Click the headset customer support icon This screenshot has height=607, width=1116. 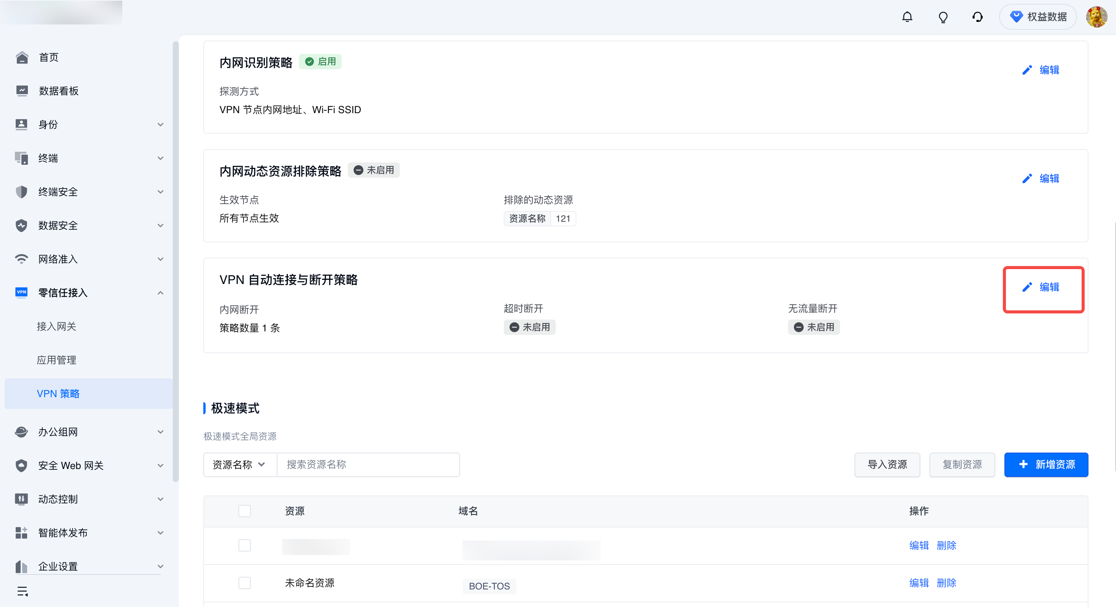click(x=977, y=17)
